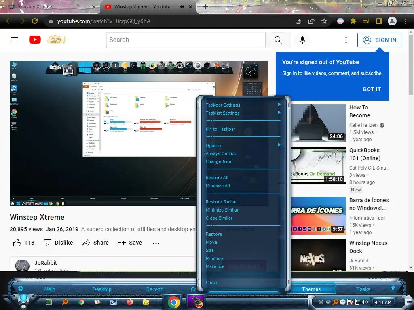The width and height of the screenshot is (414, 310).
Task: Focus the YouTube Search field
Action: point(186,40)
